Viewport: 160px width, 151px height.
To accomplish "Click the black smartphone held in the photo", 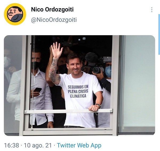I will [x=38, y=90].
